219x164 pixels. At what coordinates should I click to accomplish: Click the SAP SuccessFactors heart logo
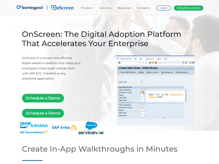46,132
